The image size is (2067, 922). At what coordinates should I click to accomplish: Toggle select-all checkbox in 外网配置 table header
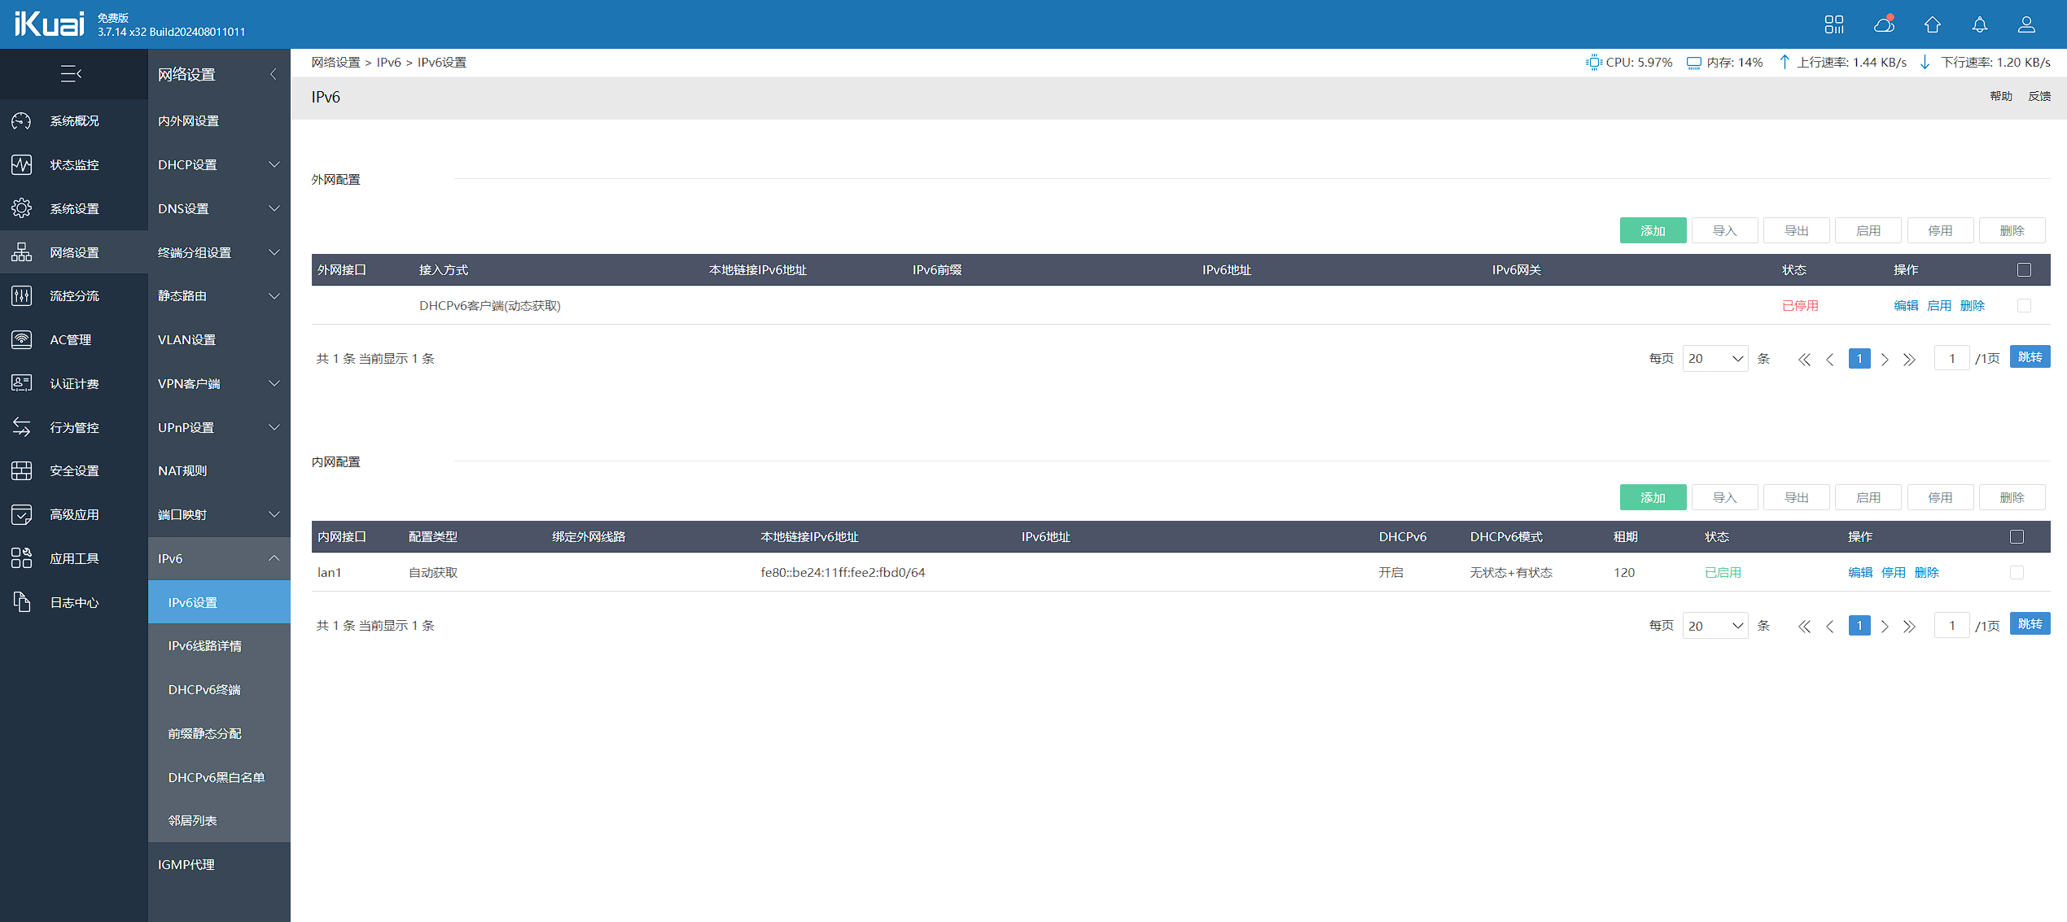[x=2024, y=270]
